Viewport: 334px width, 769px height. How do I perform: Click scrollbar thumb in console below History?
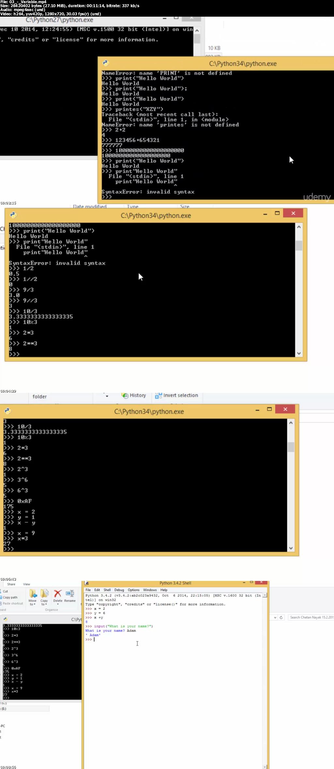pos(291,447)
